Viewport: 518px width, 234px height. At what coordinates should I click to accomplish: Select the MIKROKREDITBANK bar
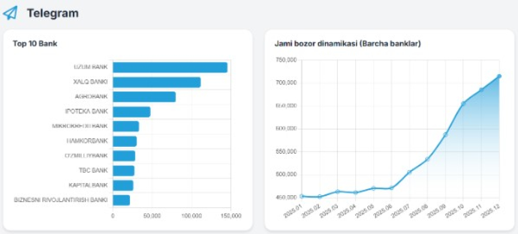tap(125, 127)
